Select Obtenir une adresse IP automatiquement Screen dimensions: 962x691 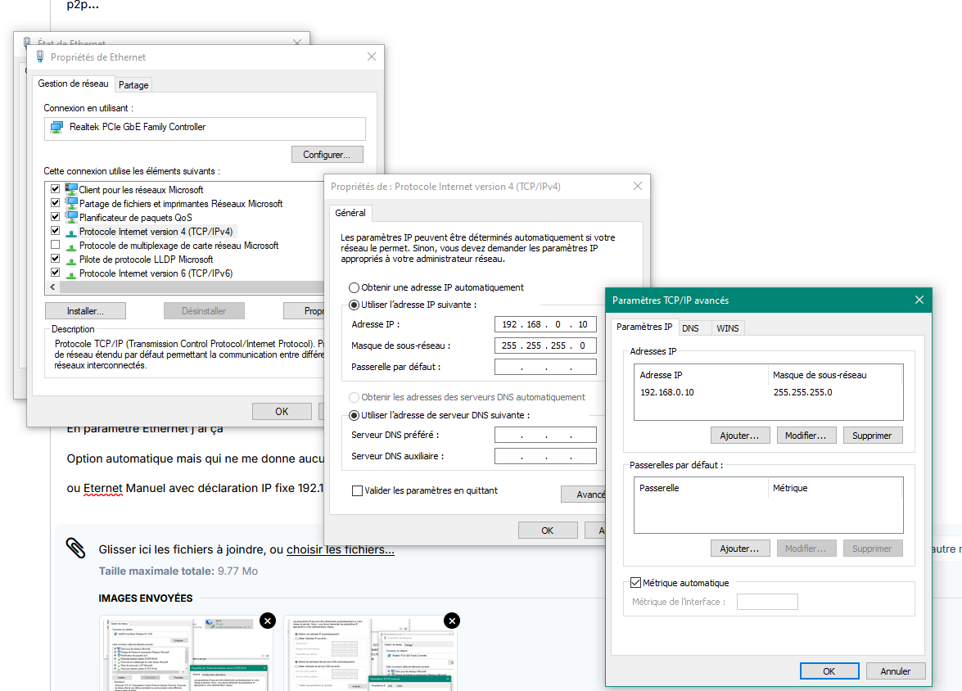click(354, 287)
